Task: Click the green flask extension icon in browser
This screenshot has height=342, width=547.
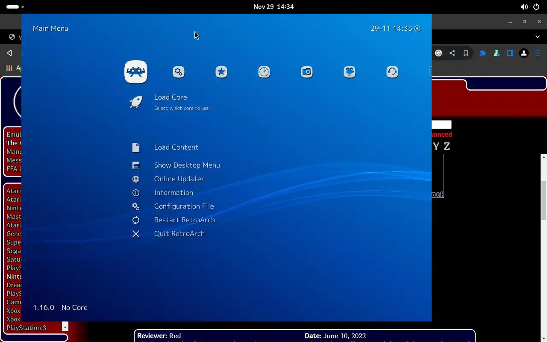Action: coord(497,53)
